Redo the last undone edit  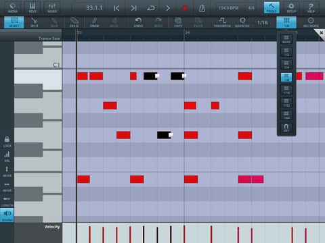tap(158, 22)
